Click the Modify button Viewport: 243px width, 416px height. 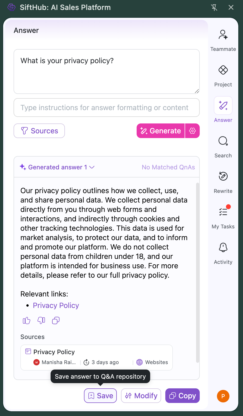(x=141, y=396)
